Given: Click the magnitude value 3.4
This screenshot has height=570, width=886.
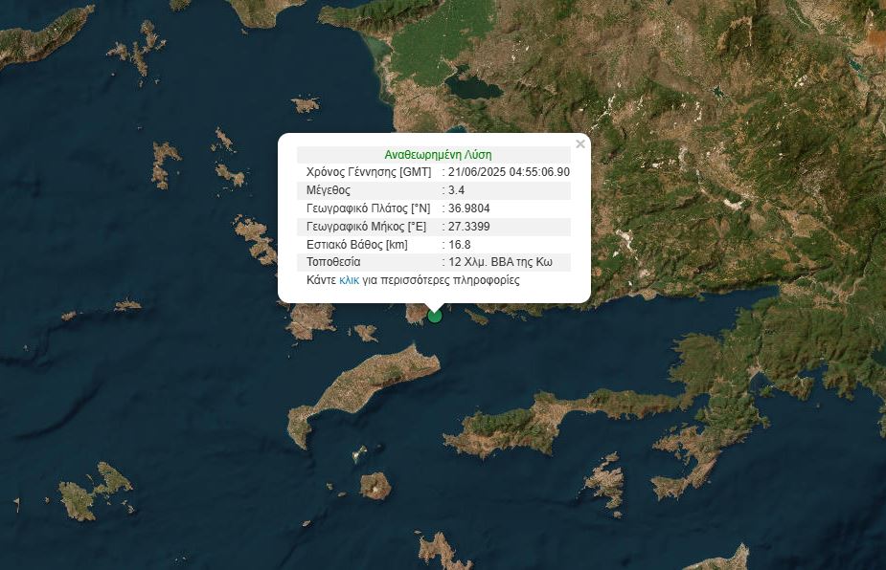Looking at the screenshot, I should (457, 190).
